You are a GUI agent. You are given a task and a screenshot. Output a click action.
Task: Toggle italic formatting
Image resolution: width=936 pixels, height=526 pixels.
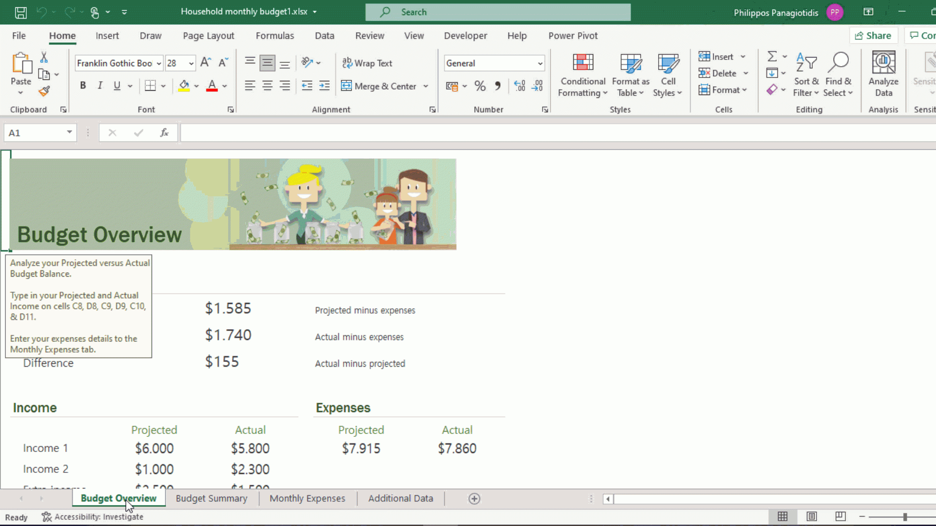coord(100,85)
